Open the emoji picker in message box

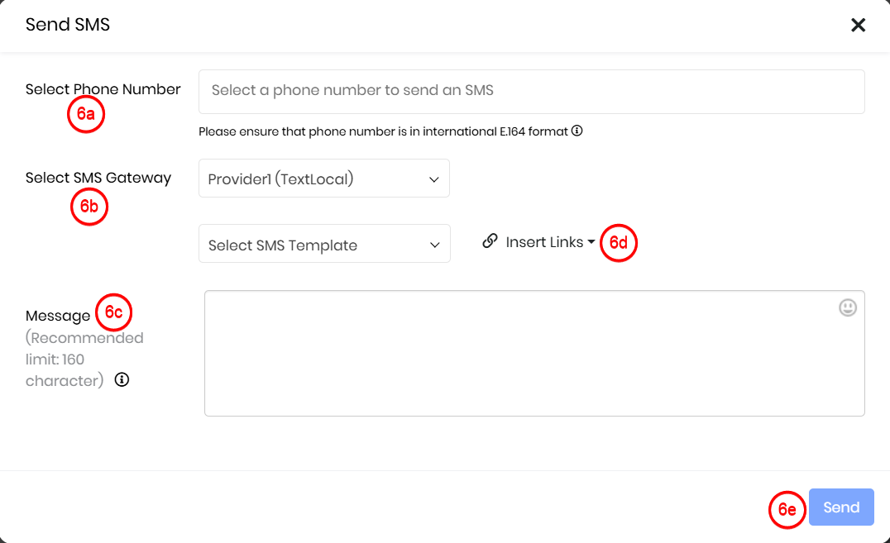(x=848, y=307)
